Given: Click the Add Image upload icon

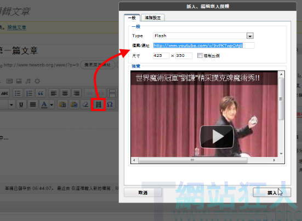Looking at the screenshot, I should point(9,81).
